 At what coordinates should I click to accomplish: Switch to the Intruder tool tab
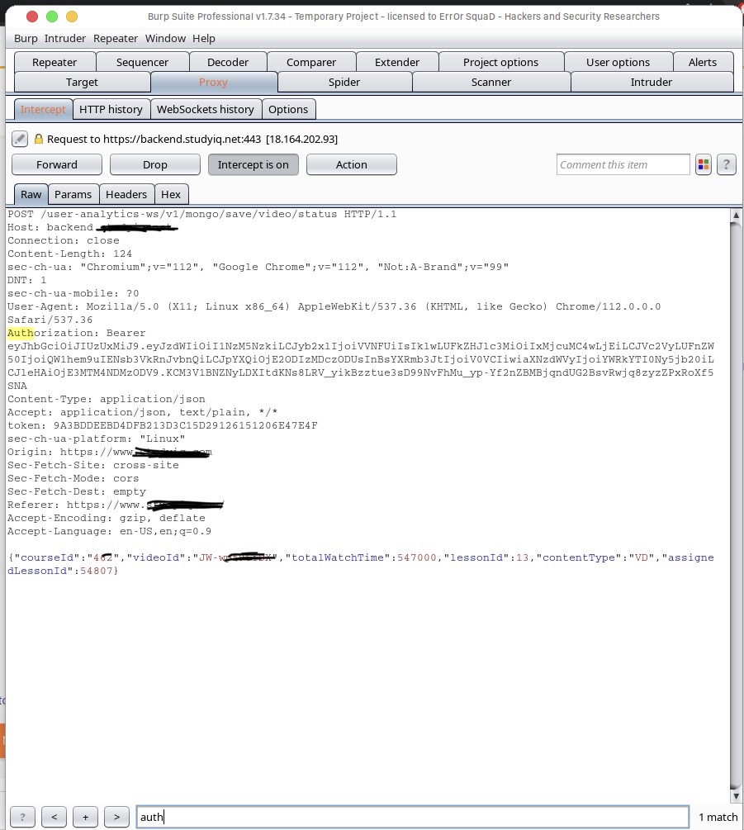651,82
